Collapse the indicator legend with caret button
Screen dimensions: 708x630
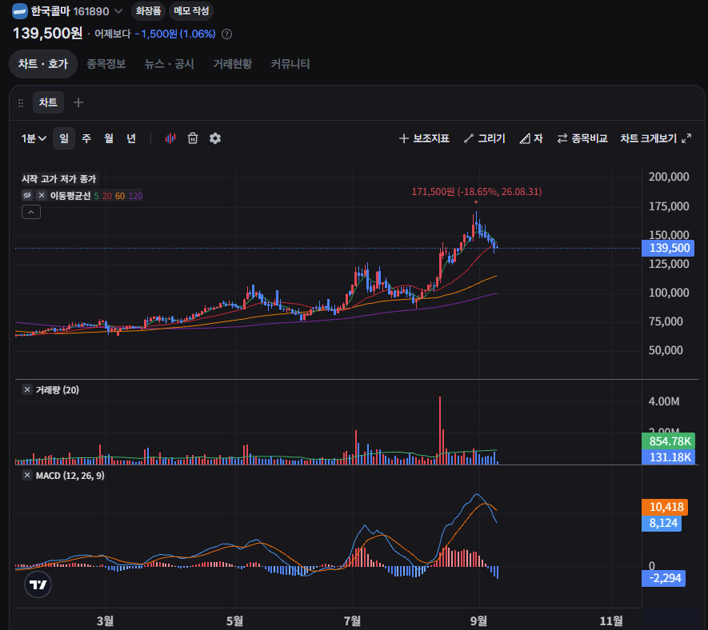coord(31,212)
